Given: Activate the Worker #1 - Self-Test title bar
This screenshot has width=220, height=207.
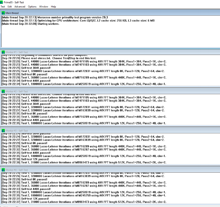Looking at the screenshot, I should click(110, 52).
